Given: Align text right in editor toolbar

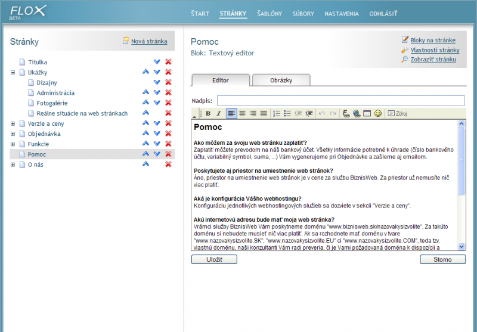Looking at the screenshot, I should (253, 113).
